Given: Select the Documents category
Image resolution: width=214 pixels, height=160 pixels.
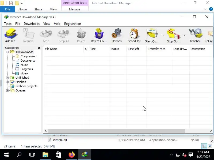Looking at the screenshot, I should [x=28, y=61].
